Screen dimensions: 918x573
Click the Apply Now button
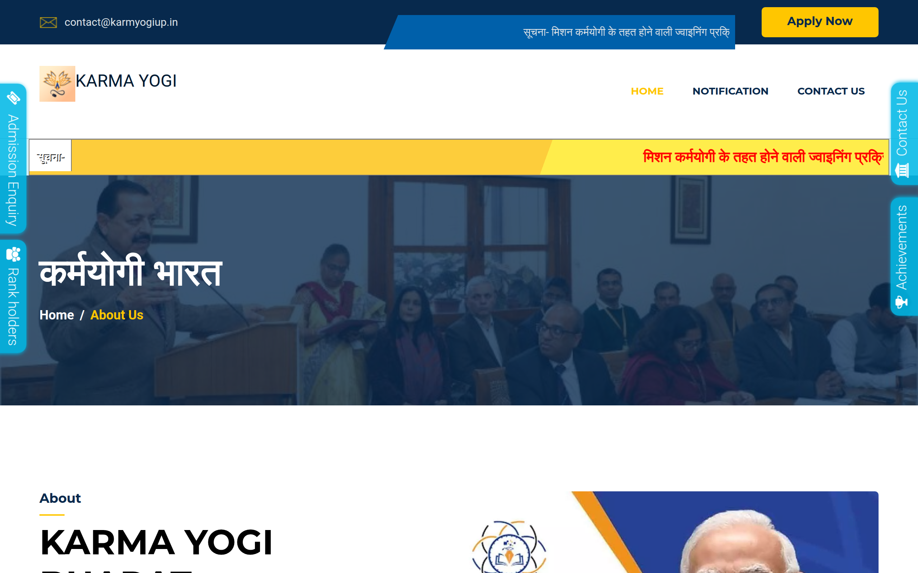820,22
